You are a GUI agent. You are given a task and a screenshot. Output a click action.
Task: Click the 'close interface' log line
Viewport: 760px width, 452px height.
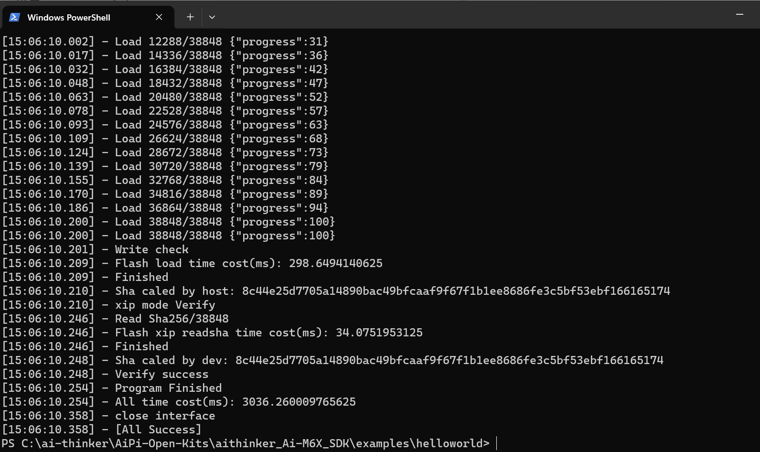165,416
